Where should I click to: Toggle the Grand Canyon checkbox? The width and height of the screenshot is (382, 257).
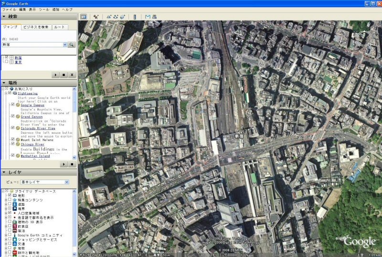point(13,116)
